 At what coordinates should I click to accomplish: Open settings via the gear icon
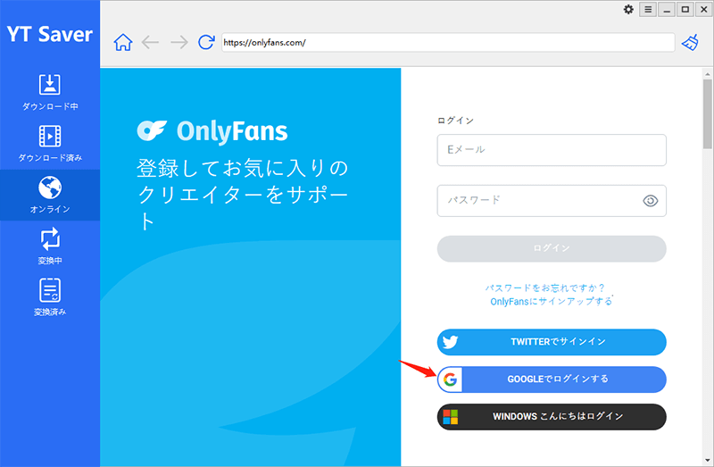(x=628, y=9)
